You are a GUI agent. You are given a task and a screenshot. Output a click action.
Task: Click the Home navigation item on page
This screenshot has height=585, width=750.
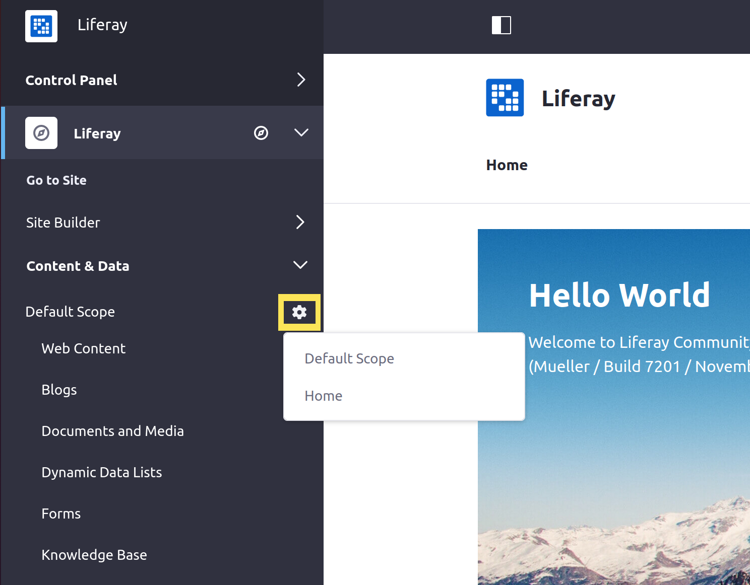click(507, 165)
